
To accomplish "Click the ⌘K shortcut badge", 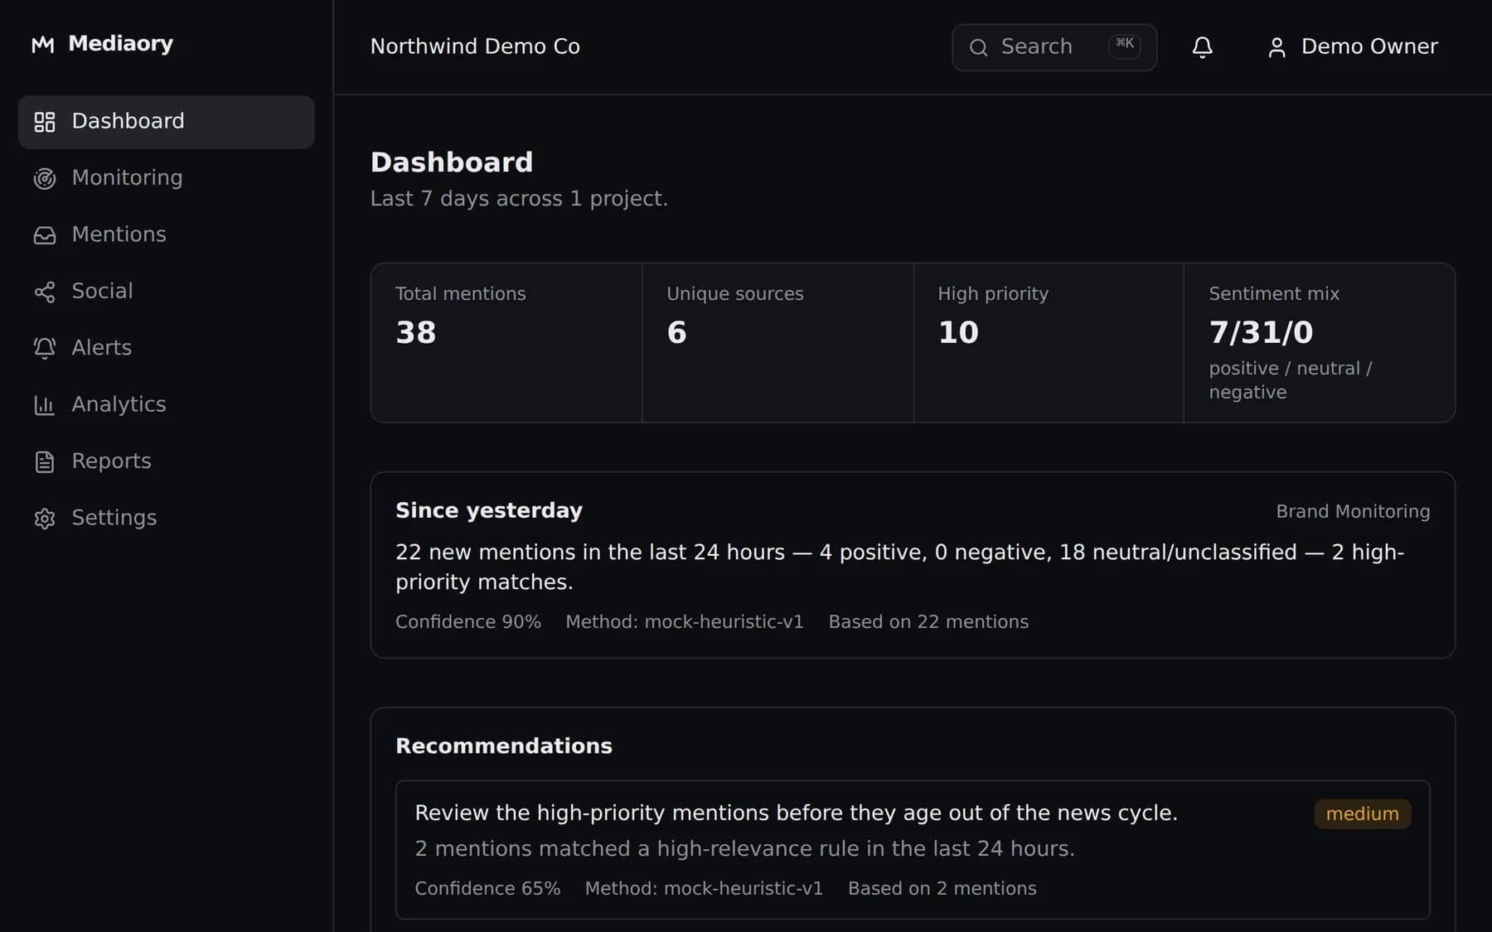I will [x=1125, y=45].
